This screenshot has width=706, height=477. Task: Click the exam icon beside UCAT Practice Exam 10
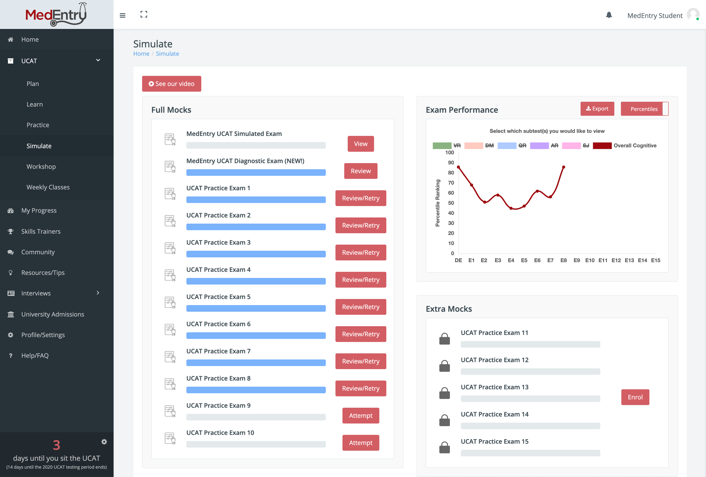pyautogui.click(x=170, y=438)
